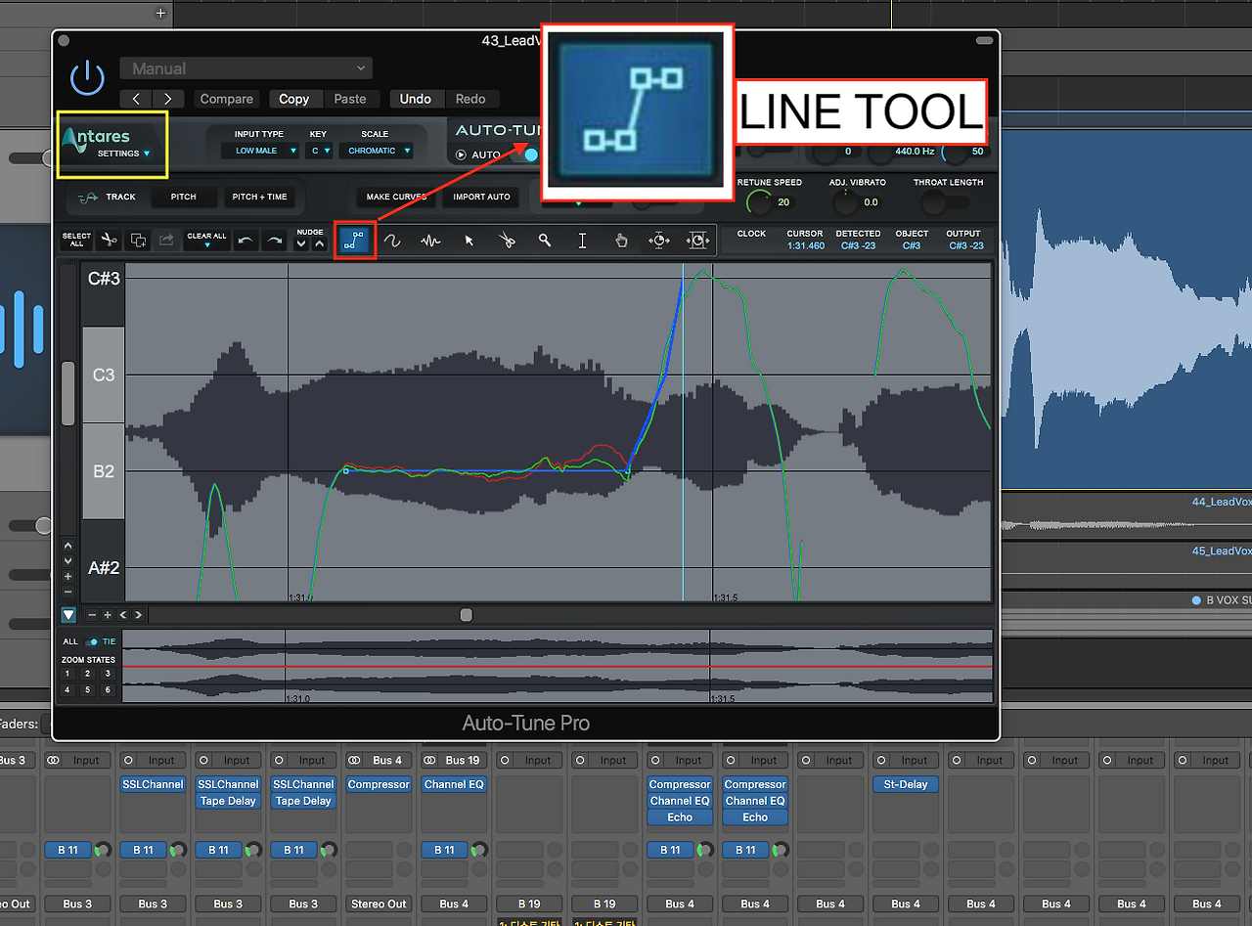Click the Copy icon in the edit toolbar
Viewport: 1252px width, 926px height.
(x=138, y=240)
